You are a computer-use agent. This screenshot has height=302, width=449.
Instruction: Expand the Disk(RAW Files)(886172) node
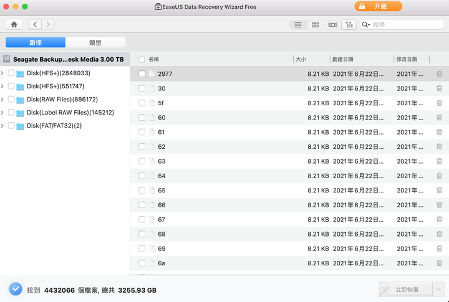pos(2,100)
